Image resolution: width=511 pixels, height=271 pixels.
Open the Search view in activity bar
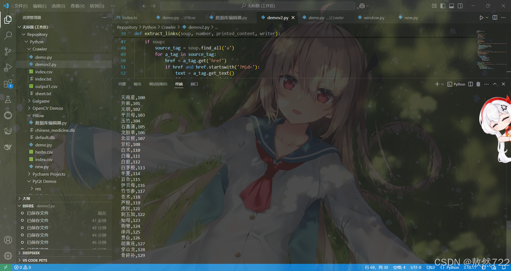click(8, 35)
